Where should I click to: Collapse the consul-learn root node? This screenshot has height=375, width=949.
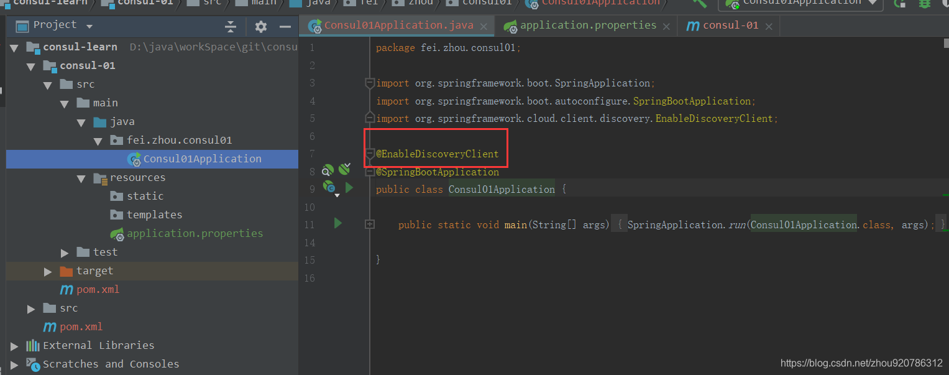tap(14, 47)
